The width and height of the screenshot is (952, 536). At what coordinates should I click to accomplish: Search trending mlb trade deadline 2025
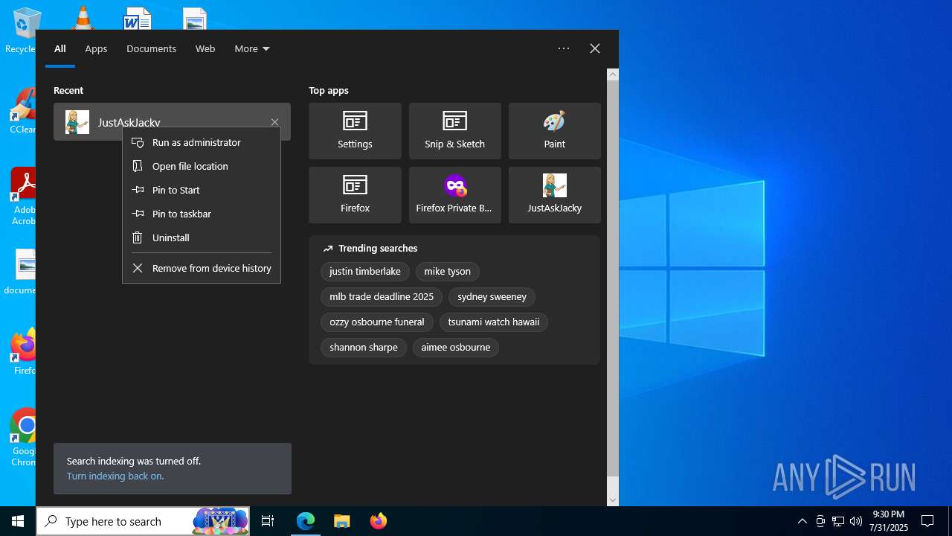382,296
